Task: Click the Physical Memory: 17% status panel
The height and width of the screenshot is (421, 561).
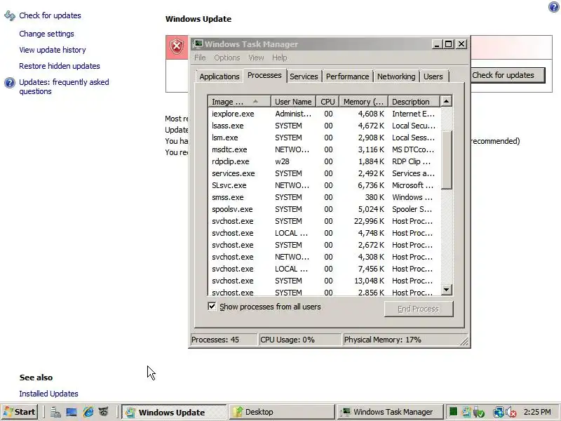Action: (x=405, y=340)
